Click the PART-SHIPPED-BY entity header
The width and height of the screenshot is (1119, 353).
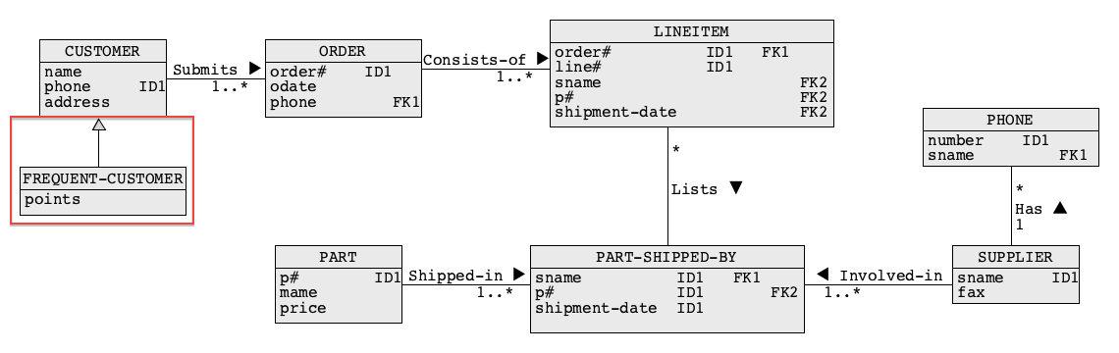click(x=667, y=258)
